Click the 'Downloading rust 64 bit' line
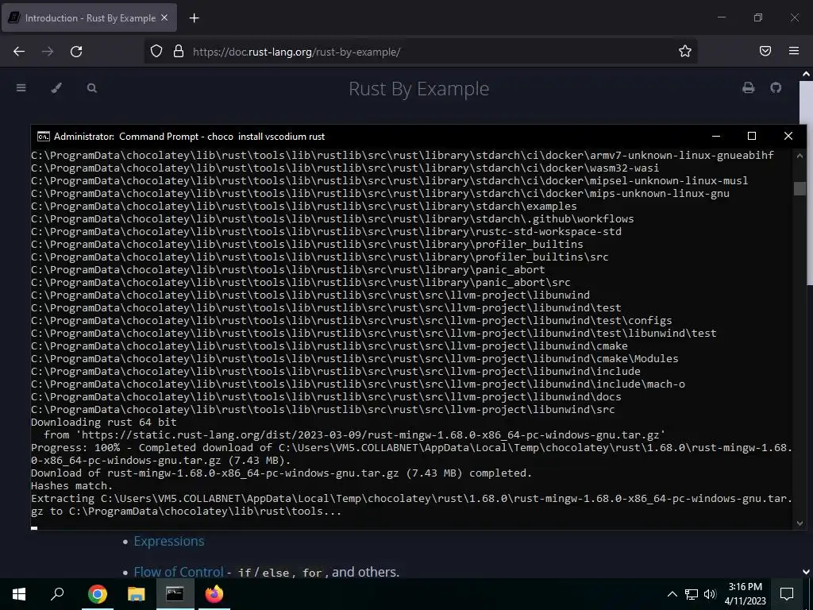Viewport: 813px width, 610px height. (x=104, y=423)
